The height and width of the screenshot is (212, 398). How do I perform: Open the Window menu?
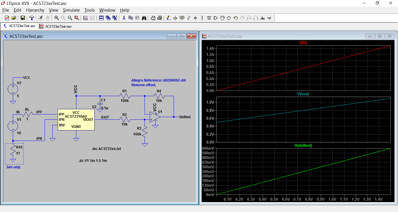[x=107, y=10]
